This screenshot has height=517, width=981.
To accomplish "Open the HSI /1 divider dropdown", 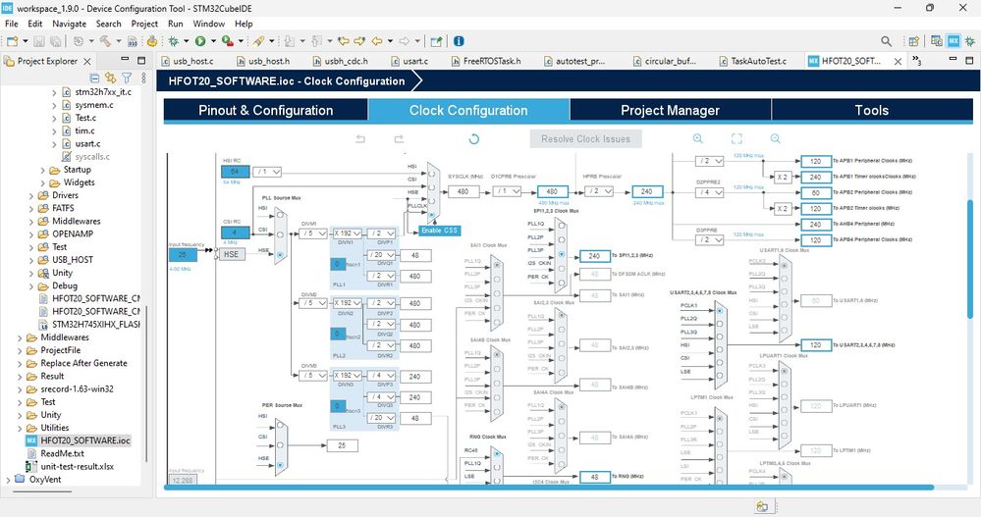I will coord(268,172).
